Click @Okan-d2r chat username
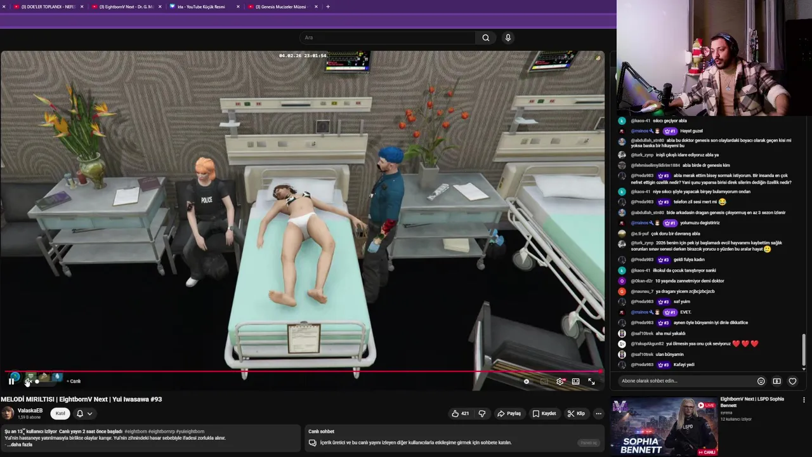The height and width of the screenshot is (457, 812). click(642, 281)
